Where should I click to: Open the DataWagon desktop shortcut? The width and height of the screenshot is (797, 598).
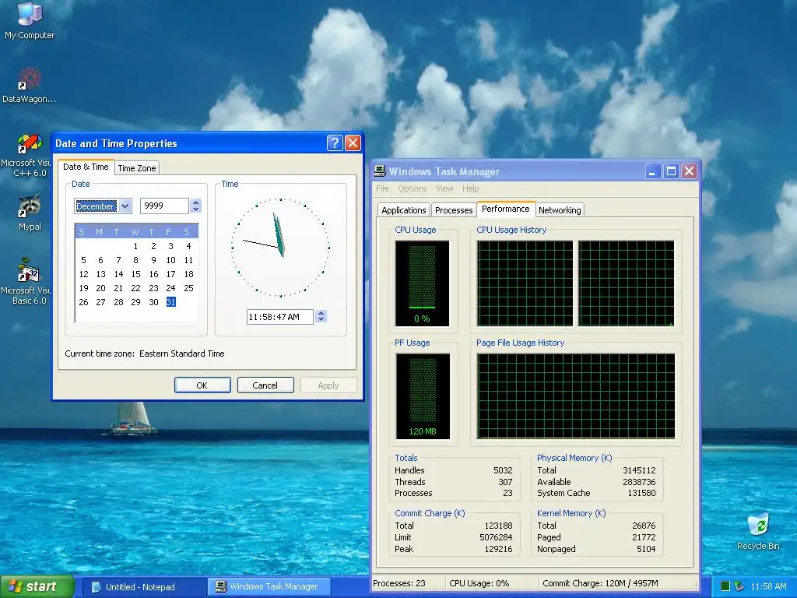[x=30, y=86]
